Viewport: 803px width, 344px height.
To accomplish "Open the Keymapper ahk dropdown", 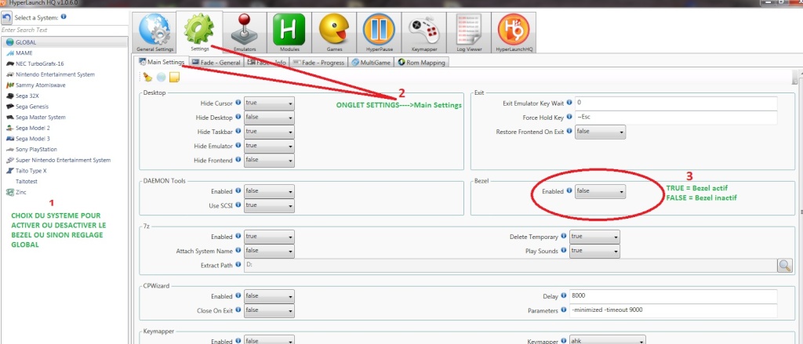I will [608, 341].
